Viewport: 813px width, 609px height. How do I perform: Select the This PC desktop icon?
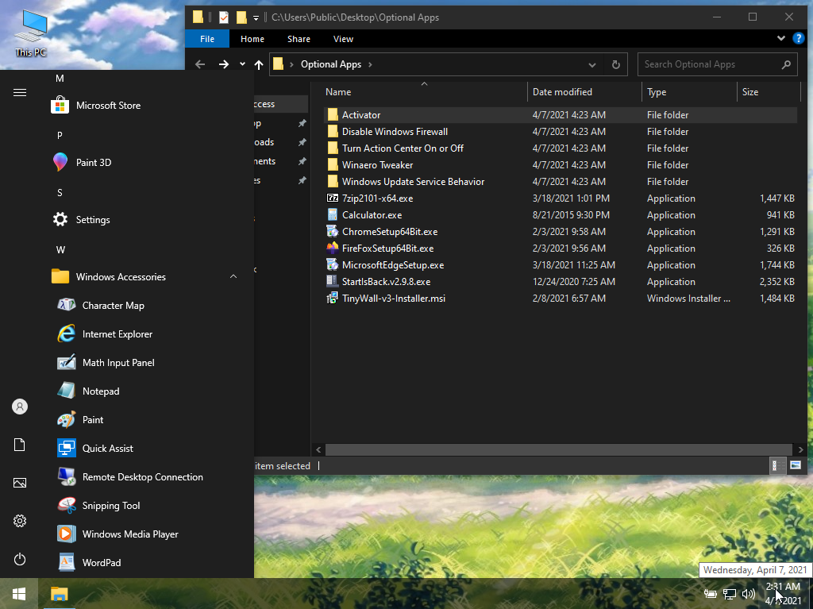[31, 33]
